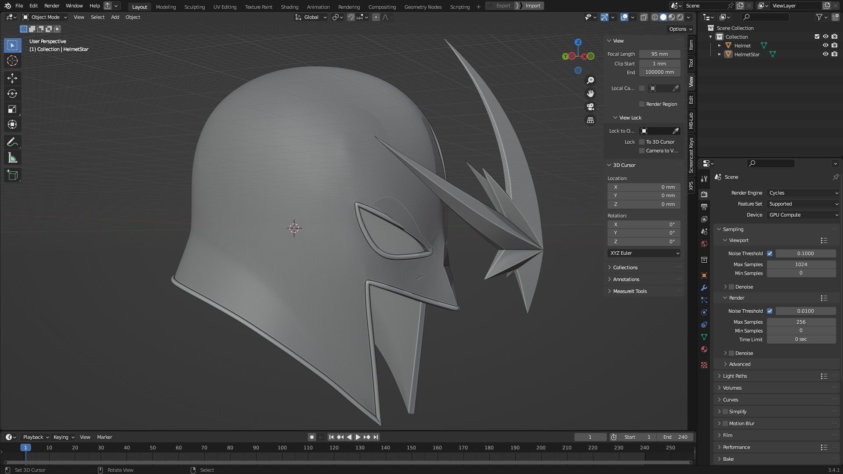Enable Lock To 3D Cursor checkbox
The width and height of the screenshot is (843, 474).
[x=642, y=142]
